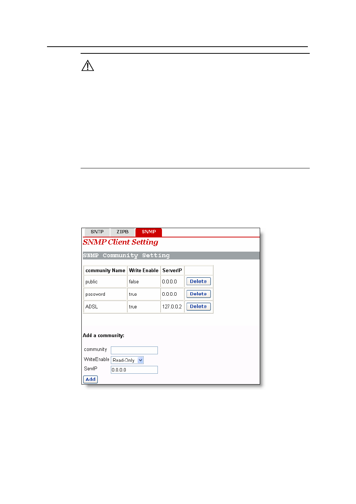The height and width of the screenshot is (504, 356).
Task: Click the Add community button
Action: coord(90,379)
